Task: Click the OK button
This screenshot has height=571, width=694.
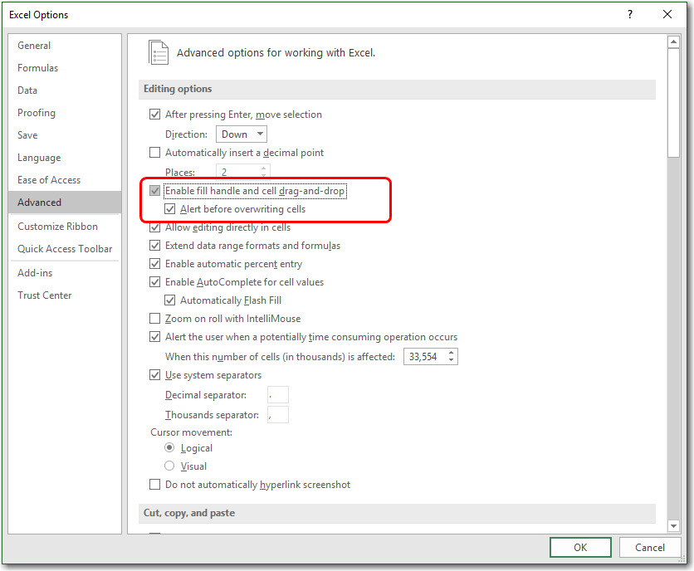Action: coord(580,547)
